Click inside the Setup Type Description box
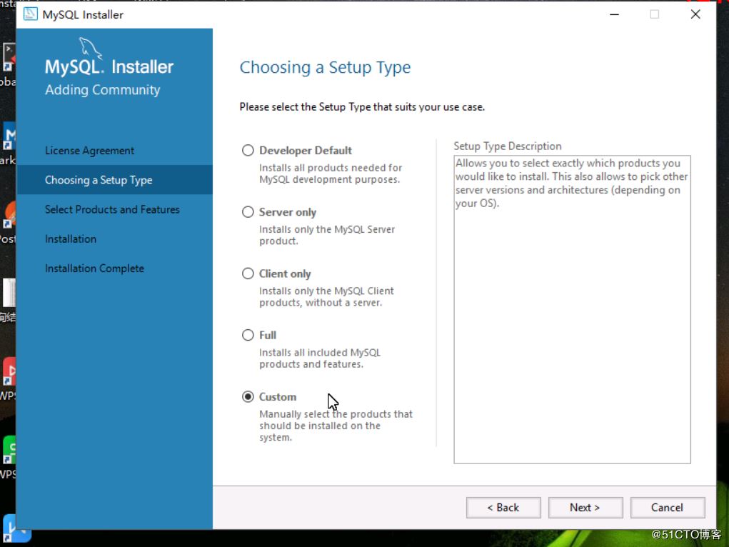This screenshot has width=729, height=547. pos(571,307)
